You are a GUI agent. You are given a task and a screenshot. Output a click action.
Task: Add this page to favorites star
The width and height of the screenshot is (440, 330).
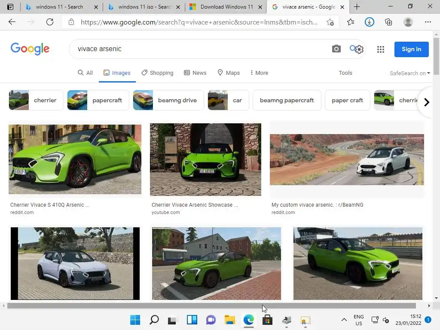330,22
